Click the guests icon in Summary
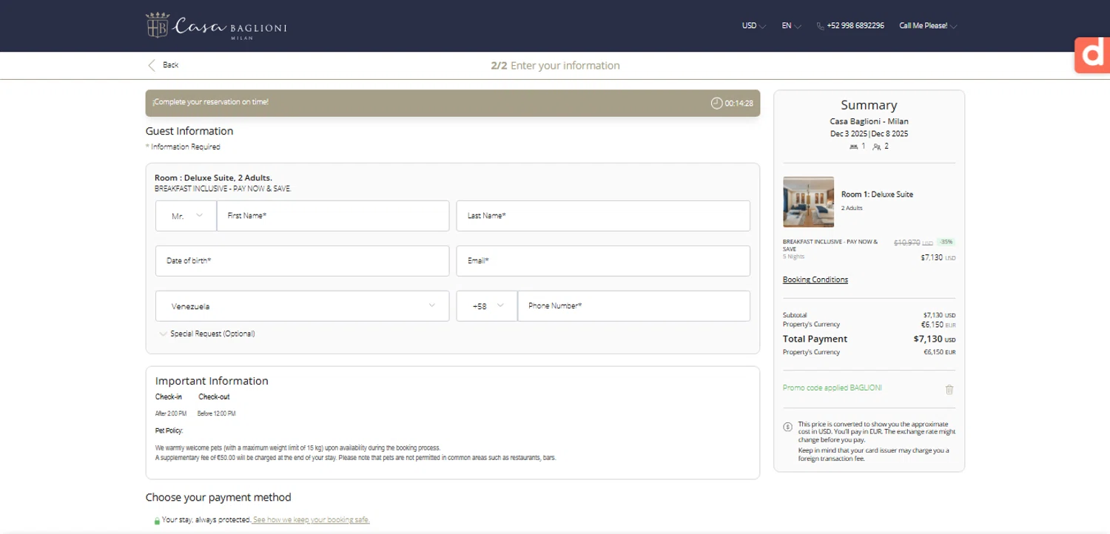The width and height of the screenshot is (1110, 534). (x=877, y=146)
